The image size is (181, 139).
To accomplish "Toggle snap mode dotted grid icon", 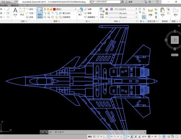I will 98,137.
